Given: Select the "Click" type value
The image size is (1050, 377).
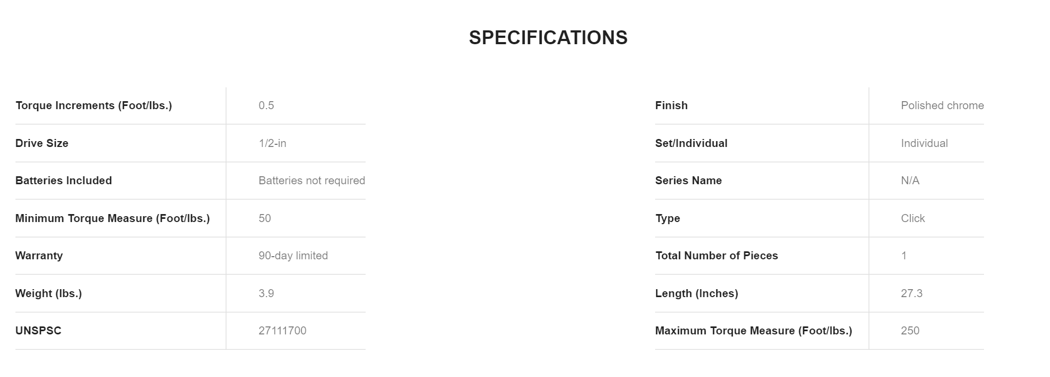Looking at the screenshot, I should point(913,218).
